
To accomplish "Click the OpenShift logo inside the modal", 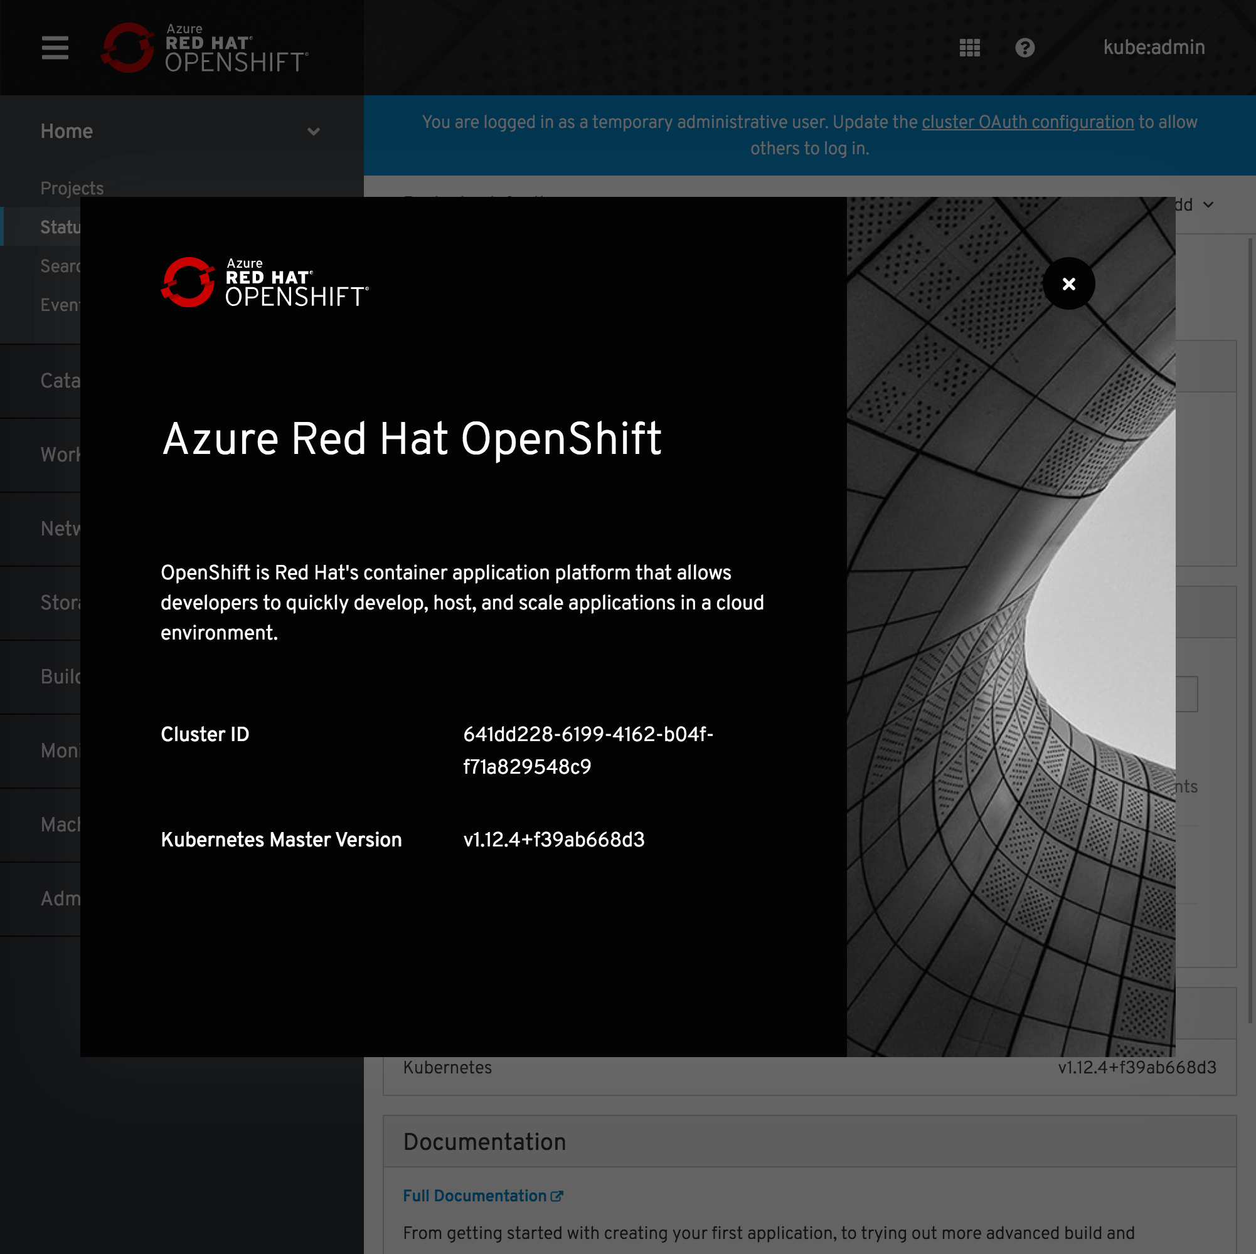I will tap(265, 283).
